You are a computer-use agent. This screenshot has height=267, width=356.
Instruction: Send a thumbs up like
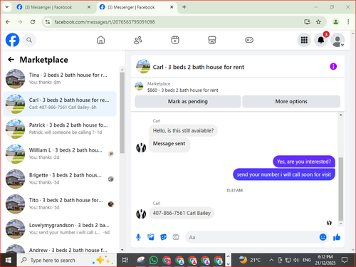pos(337,237)
